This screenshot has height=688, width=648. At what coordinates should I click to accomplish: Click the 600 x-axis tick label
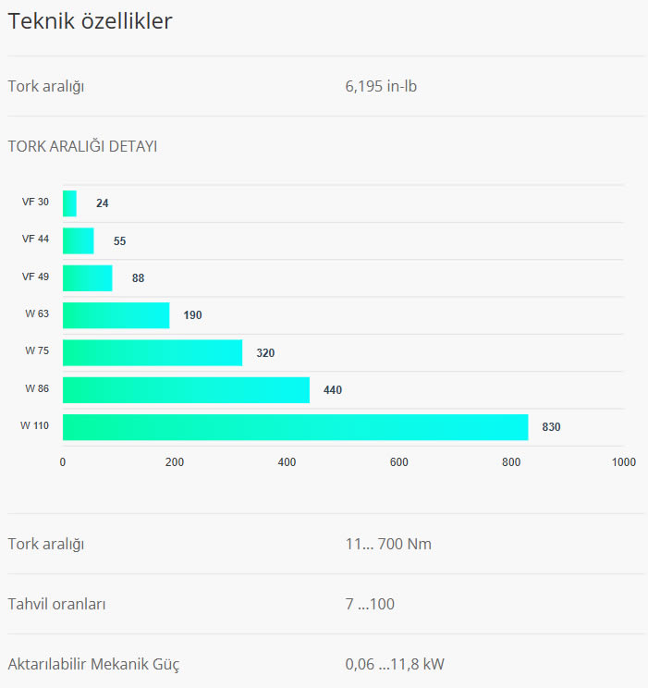pyautogui.click(x=398, y=462)
